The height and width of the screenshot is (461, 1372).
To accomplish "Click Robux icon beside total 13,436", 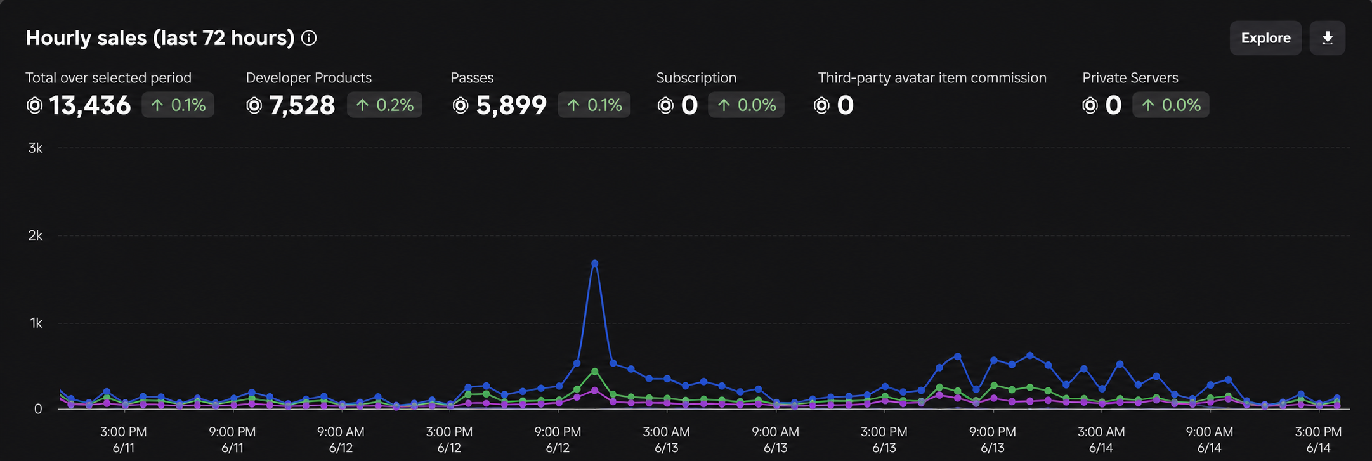I will [34, 105].
